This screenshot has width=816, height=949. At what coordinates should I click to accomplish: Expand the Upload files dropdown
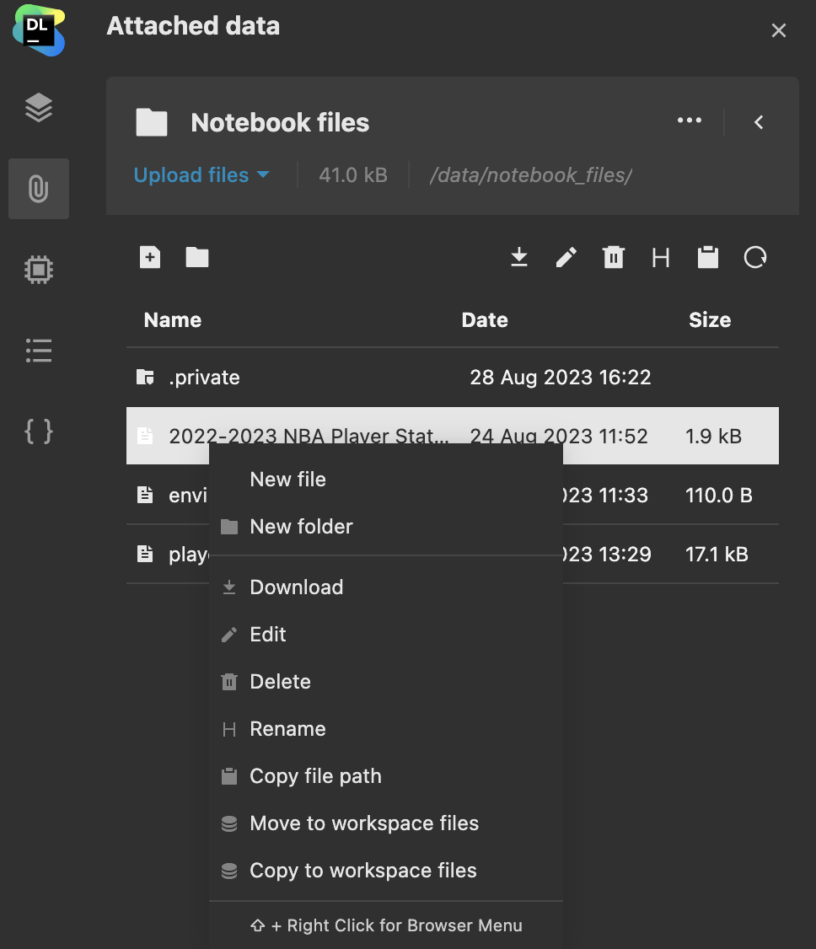201,175
